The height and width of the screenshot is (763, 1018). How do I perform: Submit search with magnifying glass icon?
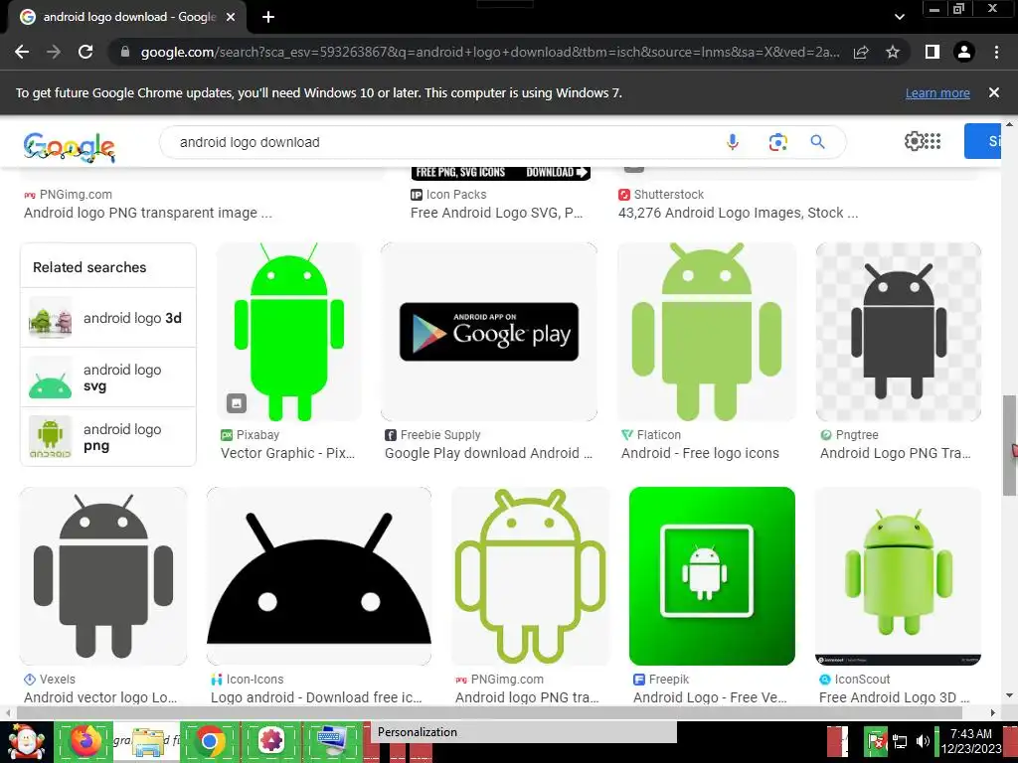(x=817, y=141)
